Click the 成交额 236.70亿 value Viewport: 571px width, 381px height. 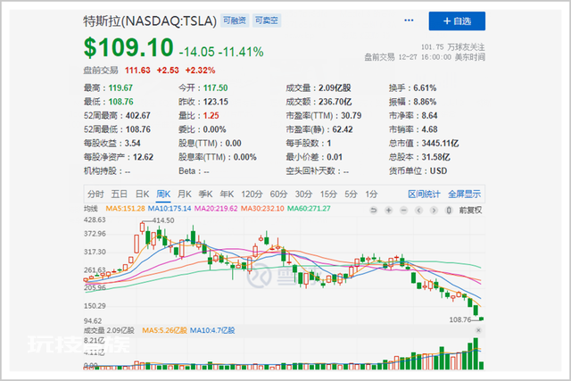(x=335, y=102)
